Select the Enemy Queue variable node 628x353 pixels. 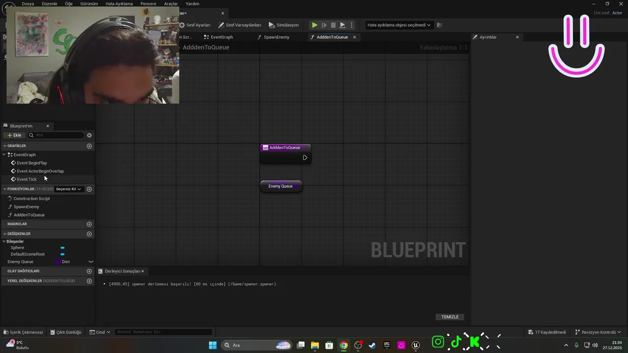tap(281, 186)
